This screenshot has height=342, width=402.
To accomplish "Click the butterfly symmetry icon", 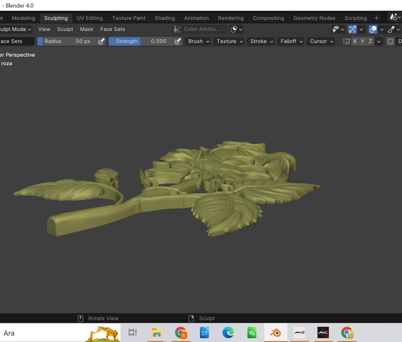I will 346,41.
